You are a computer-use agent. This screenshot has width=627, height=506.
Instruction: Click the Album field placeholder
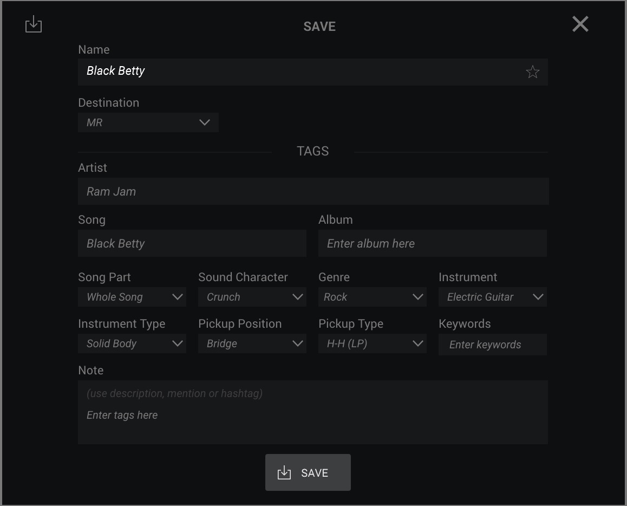[x=433, y=243]
